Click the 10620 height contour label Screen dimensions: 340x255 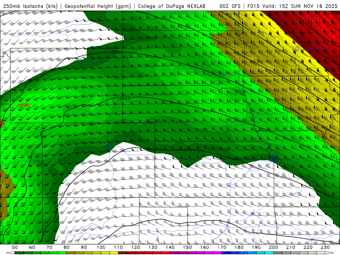(124, 98)
